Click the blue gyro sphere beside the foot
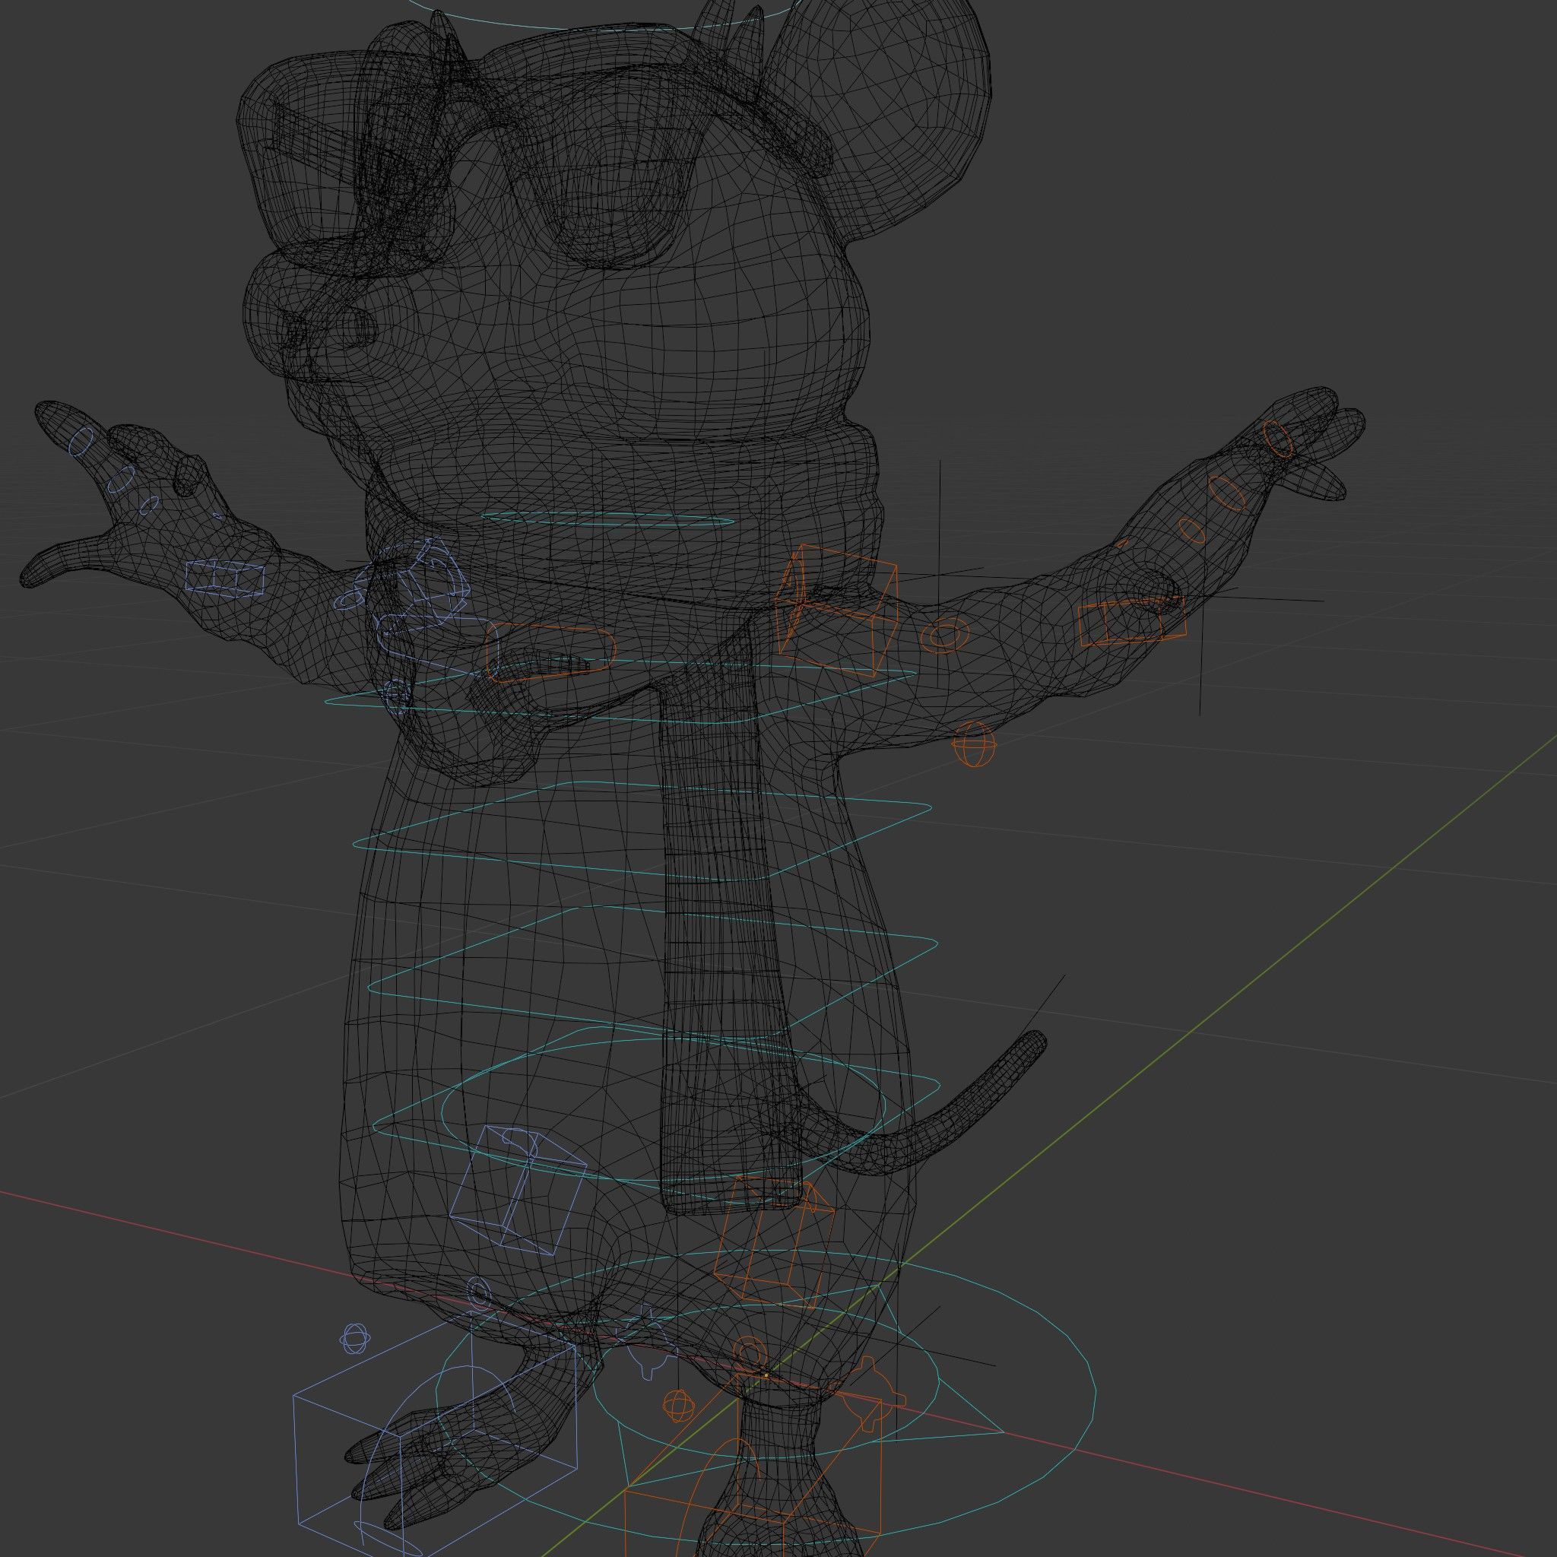Viewport: 1557px width, 1557px height. pos(355,1340)
